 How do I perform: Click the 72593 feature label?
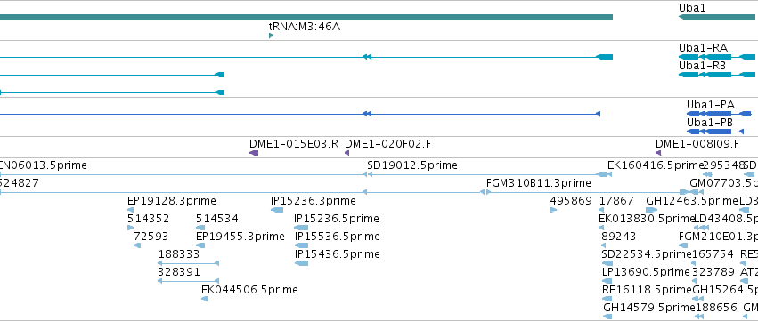[151, 237]
